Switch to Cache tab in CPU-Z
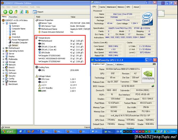The height and width of the screenshot is (140, 178). click(102, 7)
